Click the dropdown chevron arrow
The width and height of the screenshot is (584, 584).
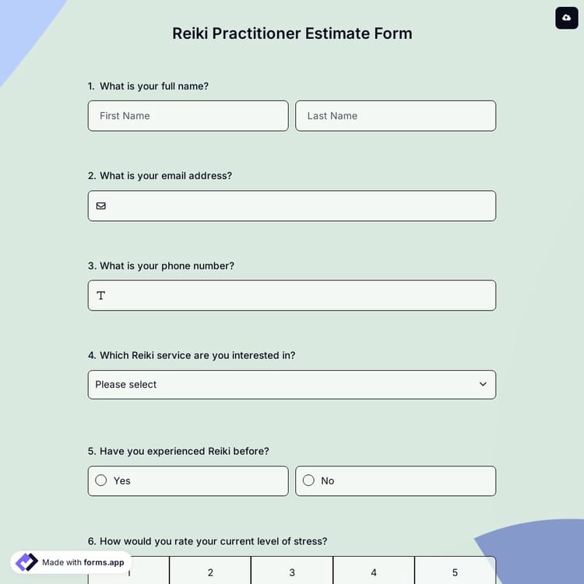pyautogui.click(x=483, y=385)
